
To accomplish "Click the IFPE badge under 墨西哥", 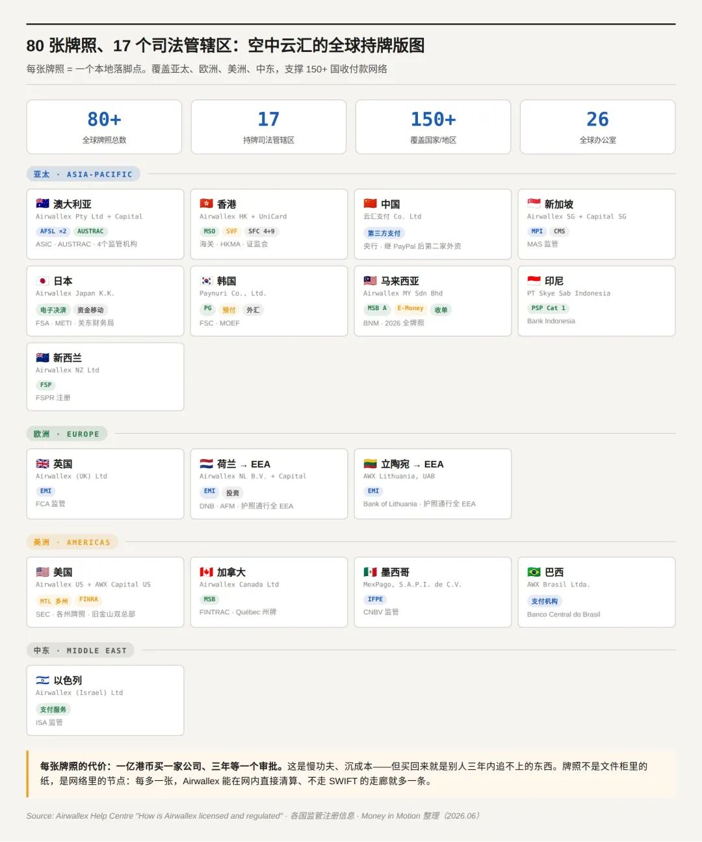I will click(x=375, y=599).
